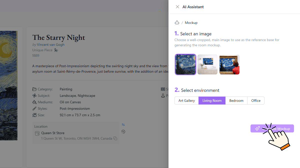
Task: Click the 'AI Assistant' panel title
Action: pos(193,7)
